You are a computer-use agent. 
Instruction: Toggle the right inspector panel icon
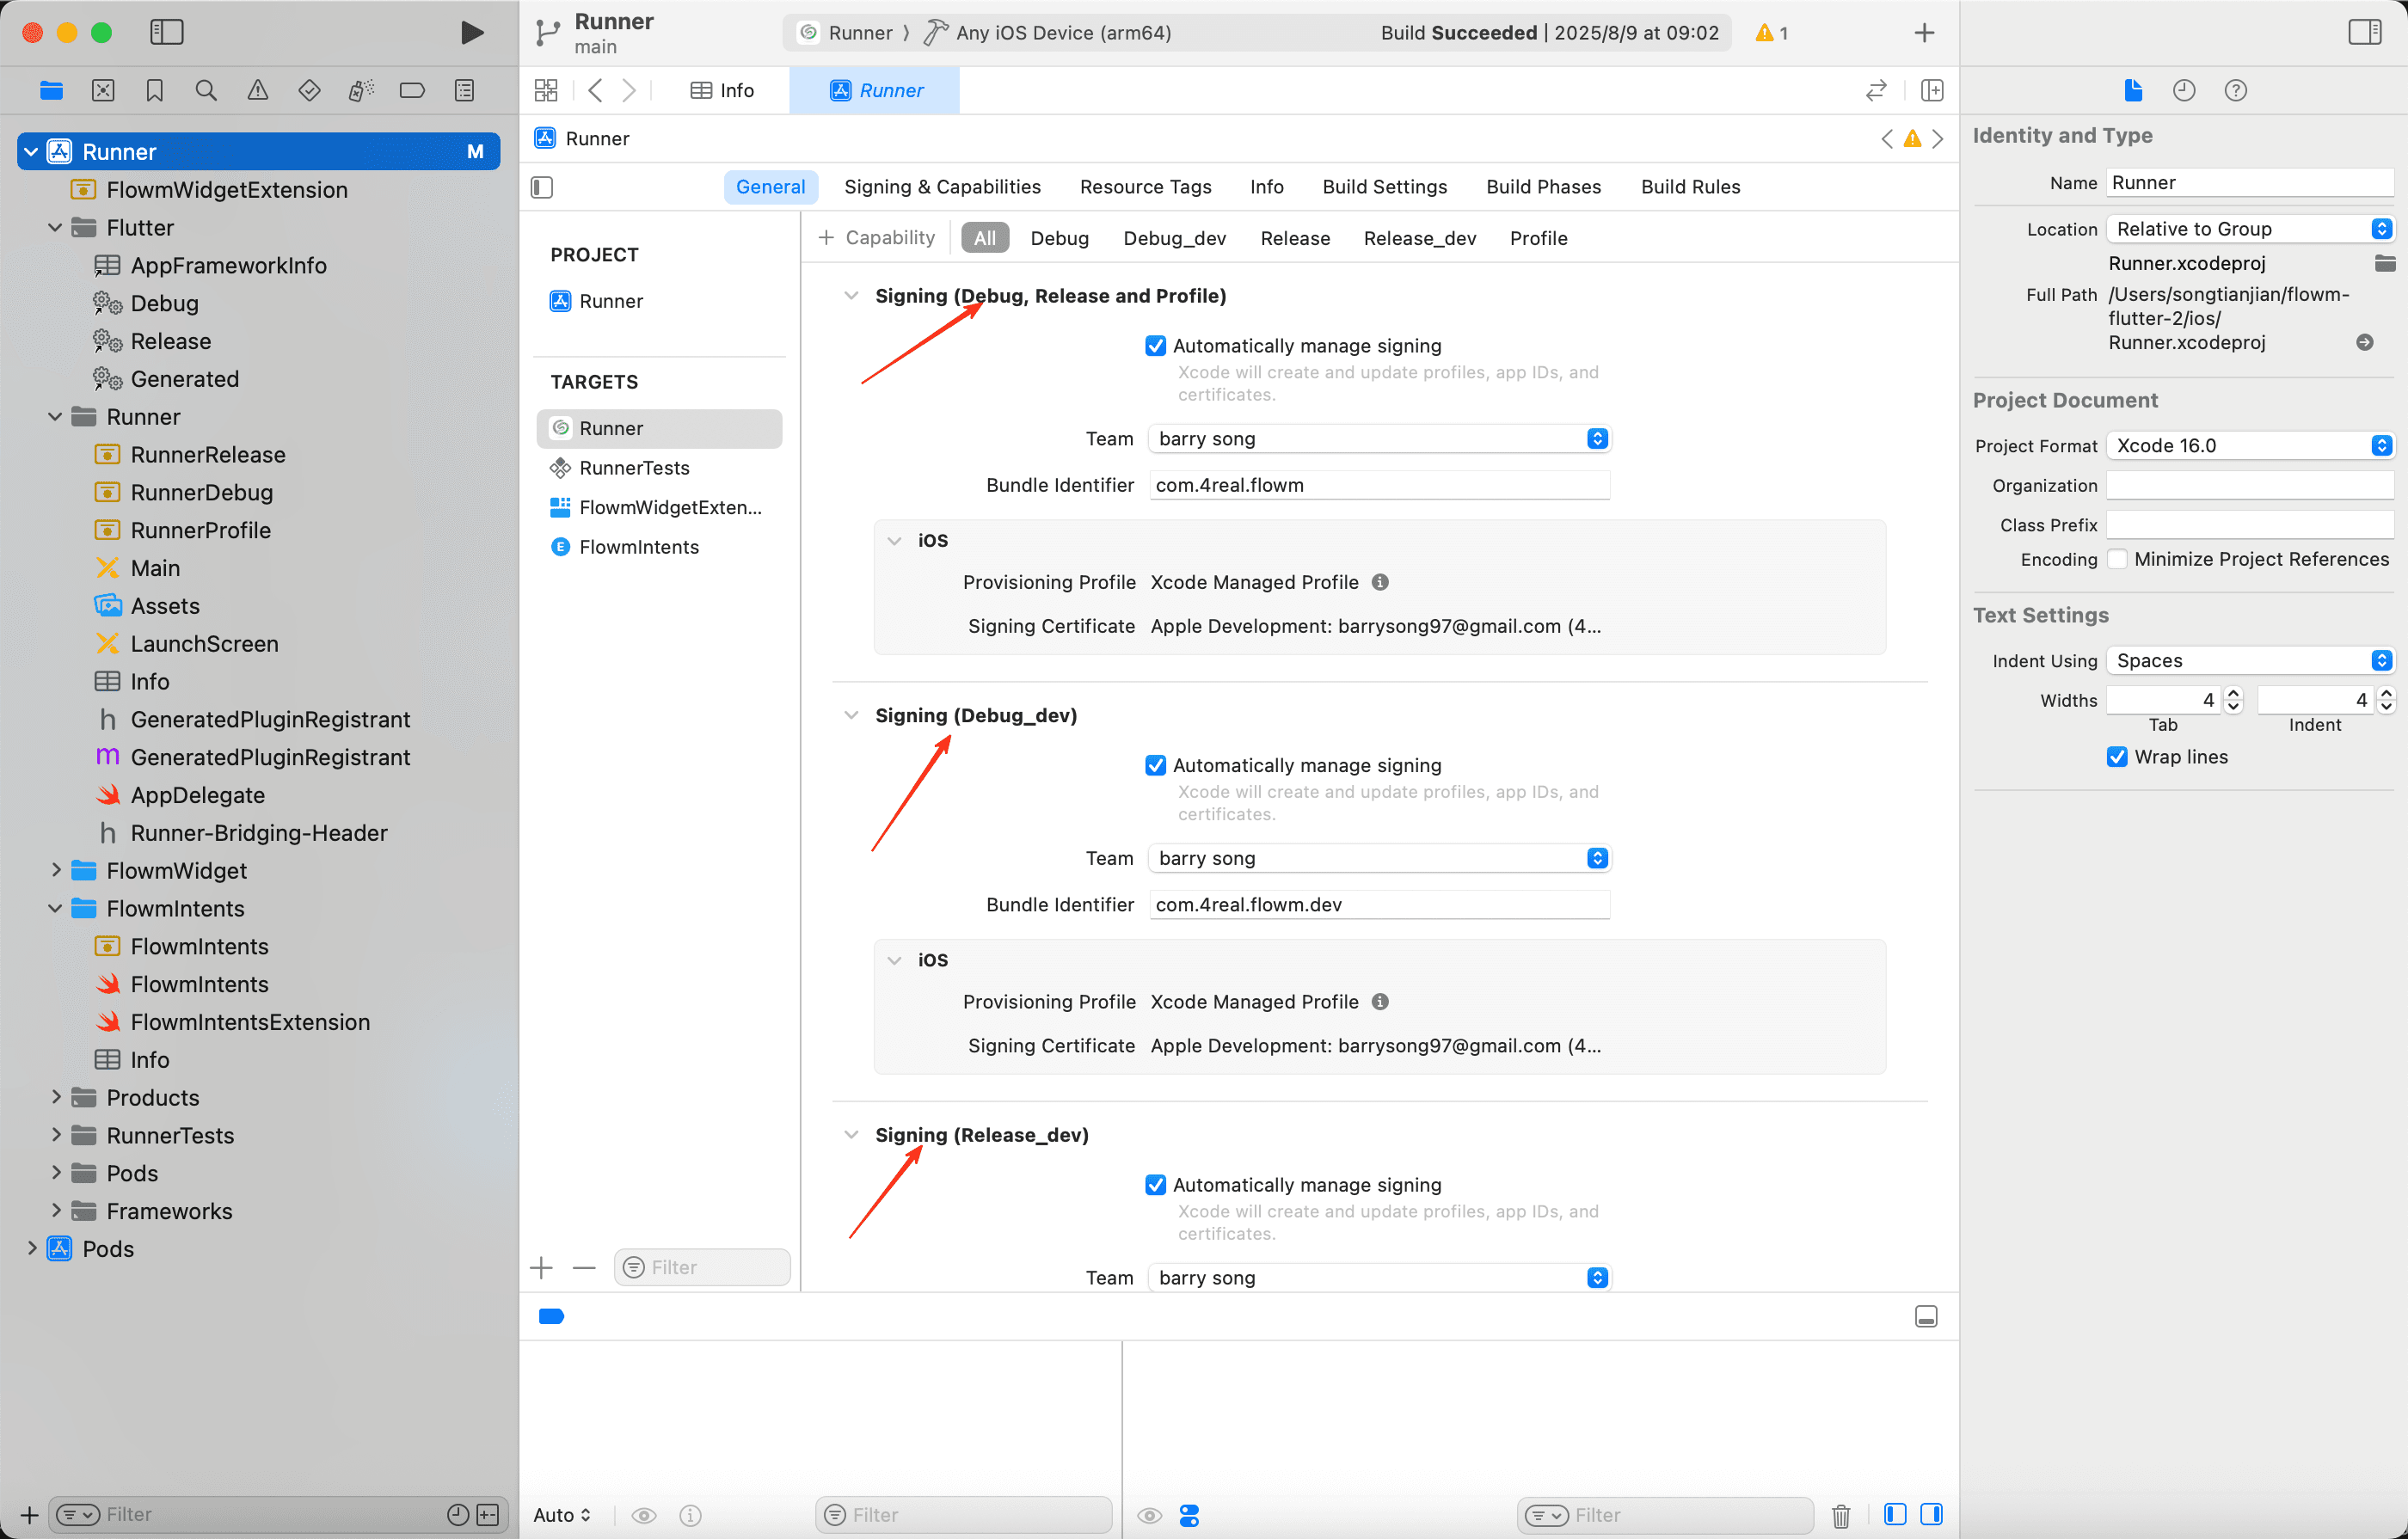click(x=2365, y=32)
